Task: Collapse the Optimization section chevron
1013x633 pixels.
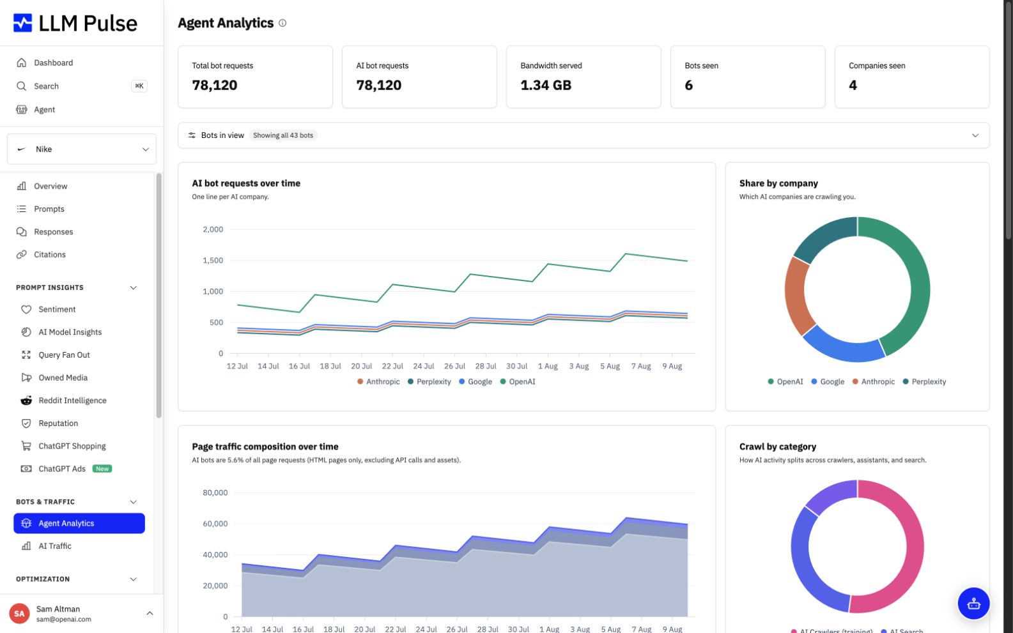Action: [x=133, y=579]
